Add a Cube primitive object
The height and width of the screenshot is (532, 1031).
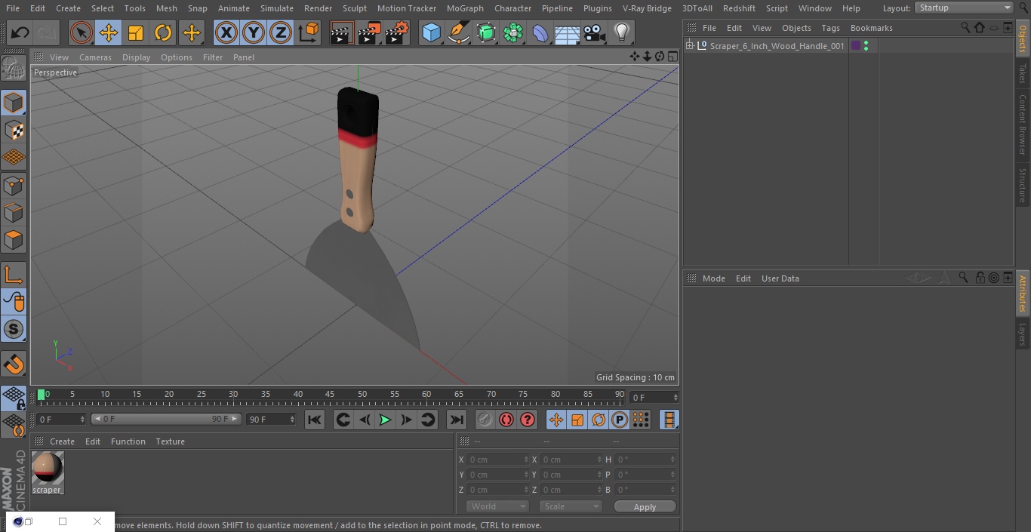pyautogui.click(x=431, y=32)
